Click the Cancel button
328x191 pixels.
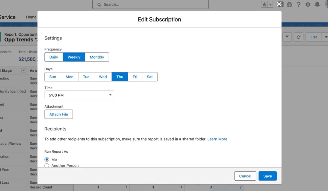pos(245,176)
